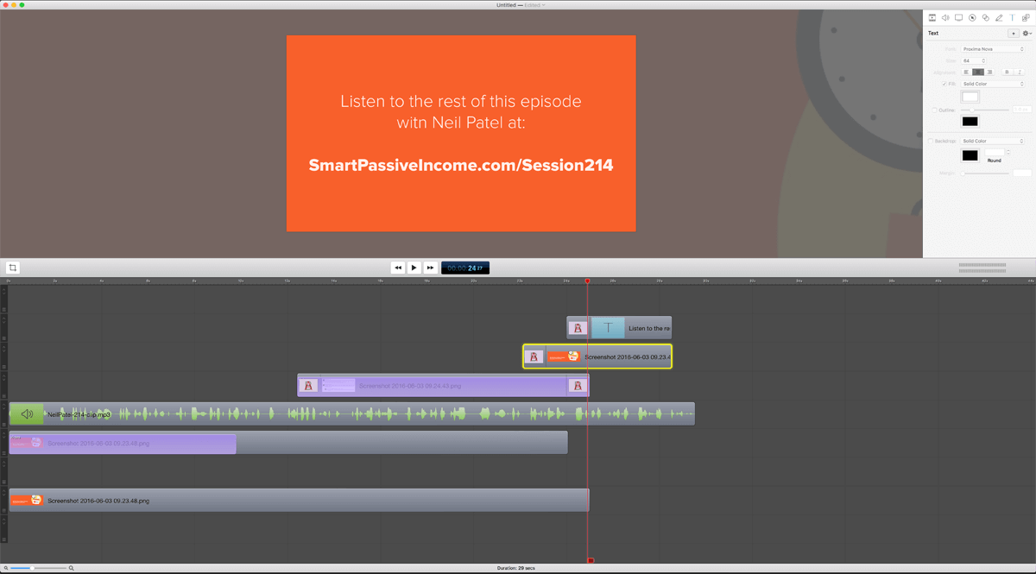The width and height of the screenshot is (1036, 574).
Task: Click the end transition on the 09.24.43 clip
Action: (578, 386)
